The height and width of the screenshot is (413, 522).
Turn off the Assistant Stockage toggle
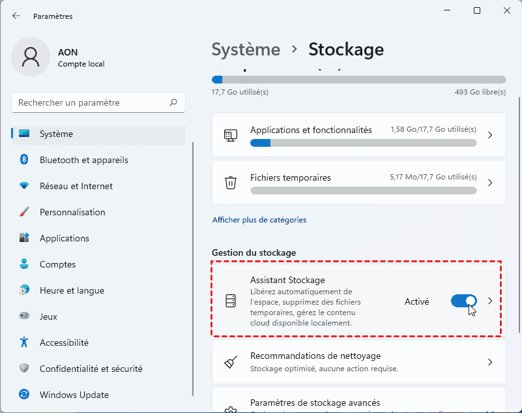coord(463,301)
